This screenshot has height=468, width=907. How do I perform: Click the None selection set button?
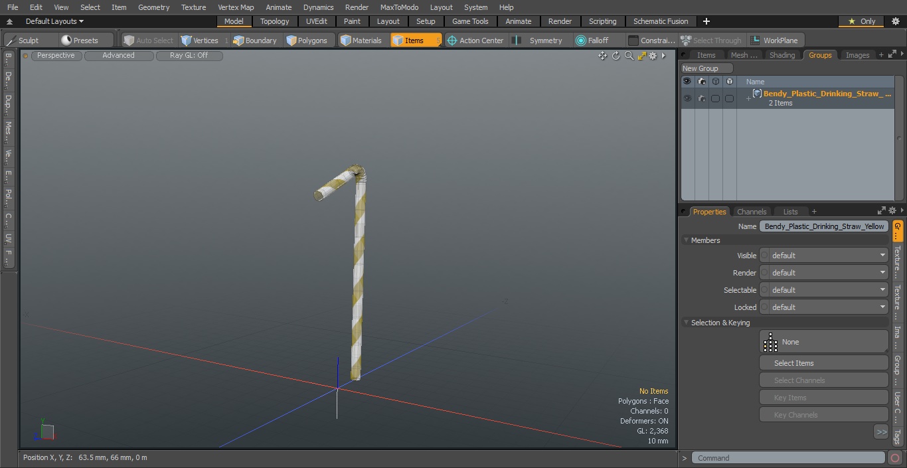coord(823,342)
